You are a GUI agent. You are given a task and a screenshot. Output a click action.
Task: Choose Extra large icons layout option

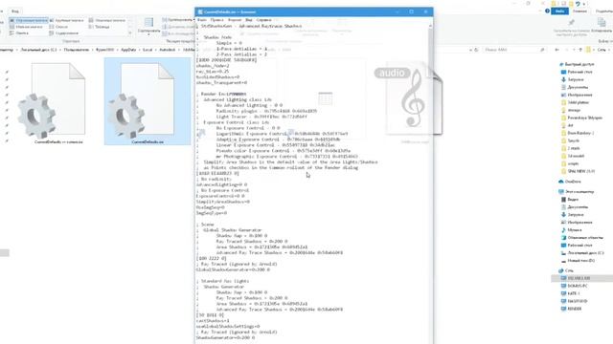29,20
